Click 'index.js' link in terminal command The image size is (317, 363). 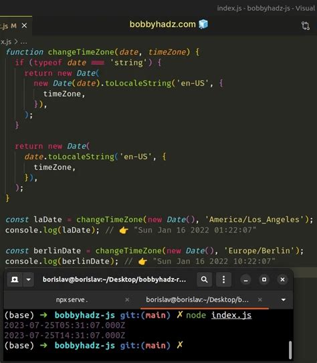tap(231, 316)
